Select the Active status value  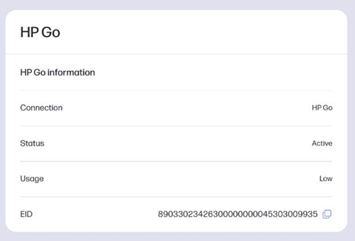pos(322,143)
